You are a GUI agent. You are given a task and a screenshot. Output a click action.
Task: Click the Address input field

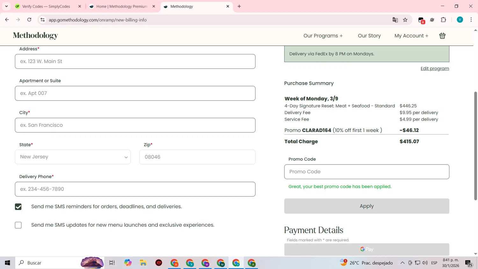(x=135, y=62)
